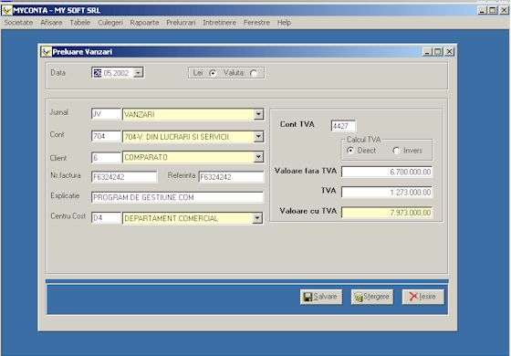The image size is (511, 356).
Task: Select the Invers TVA calculation option
Action: (x=396, y=151)
